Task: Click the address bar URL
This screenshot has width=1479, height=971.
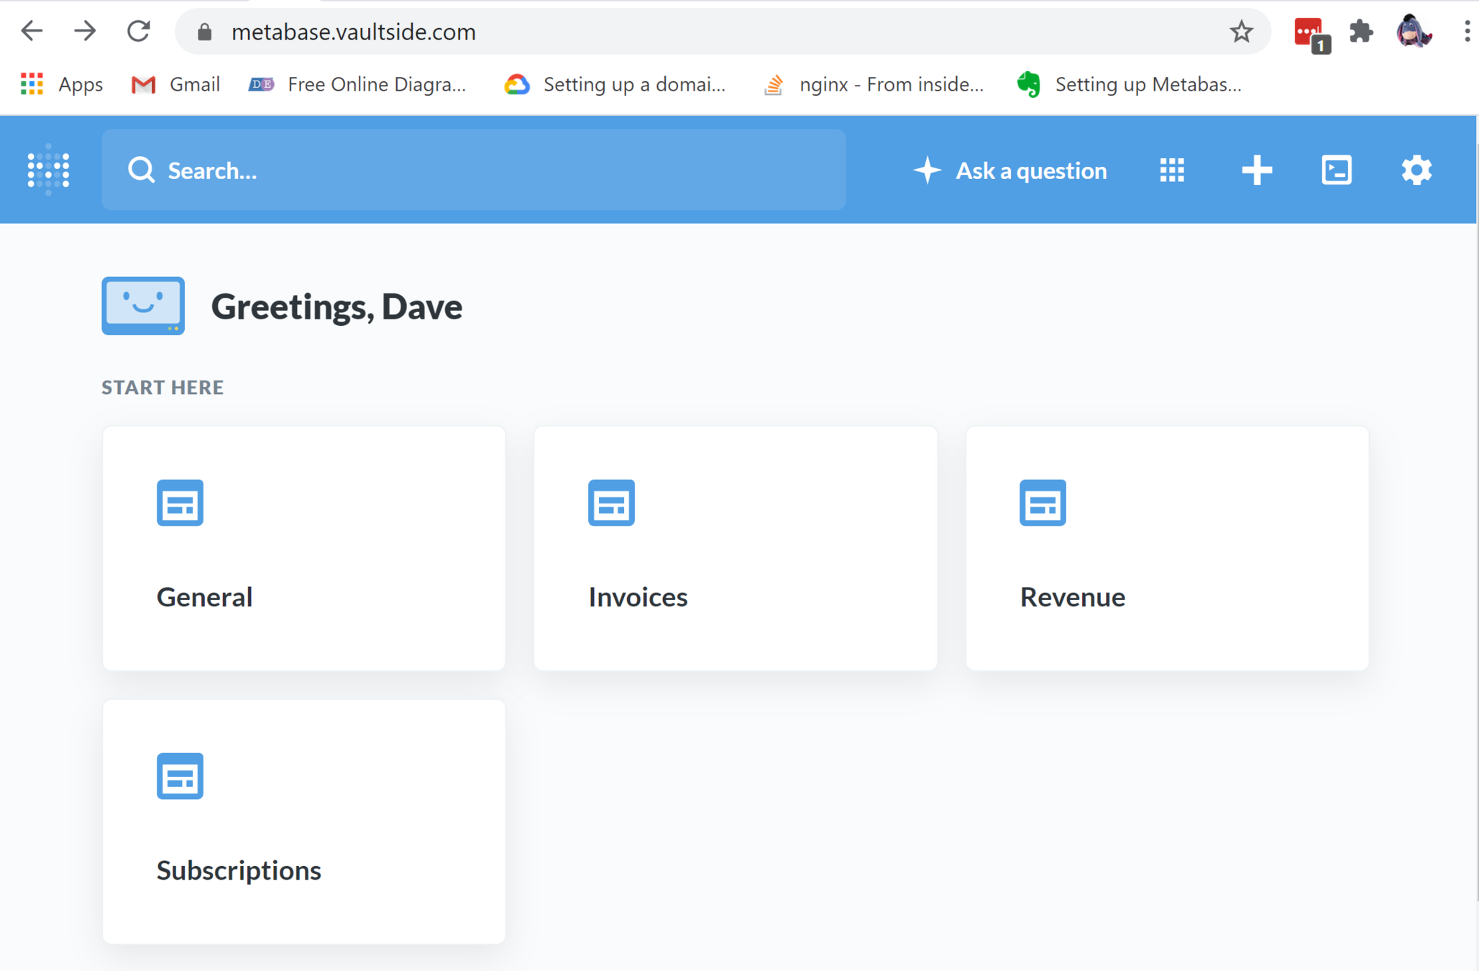Action: (x=354, y=32)
